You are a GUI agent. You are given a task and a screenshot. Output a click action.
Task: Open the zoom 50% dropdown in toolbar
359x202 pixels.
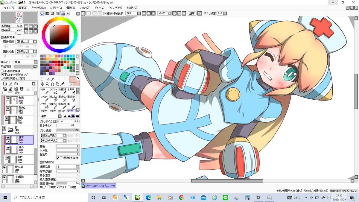click(x=139, y=13)
